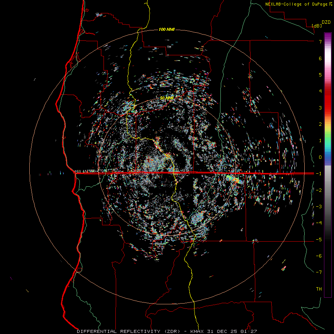The height and width of the screenshot is (334, 334).
Task: Click the -6 value on the color scale
Action: [319, 256]
